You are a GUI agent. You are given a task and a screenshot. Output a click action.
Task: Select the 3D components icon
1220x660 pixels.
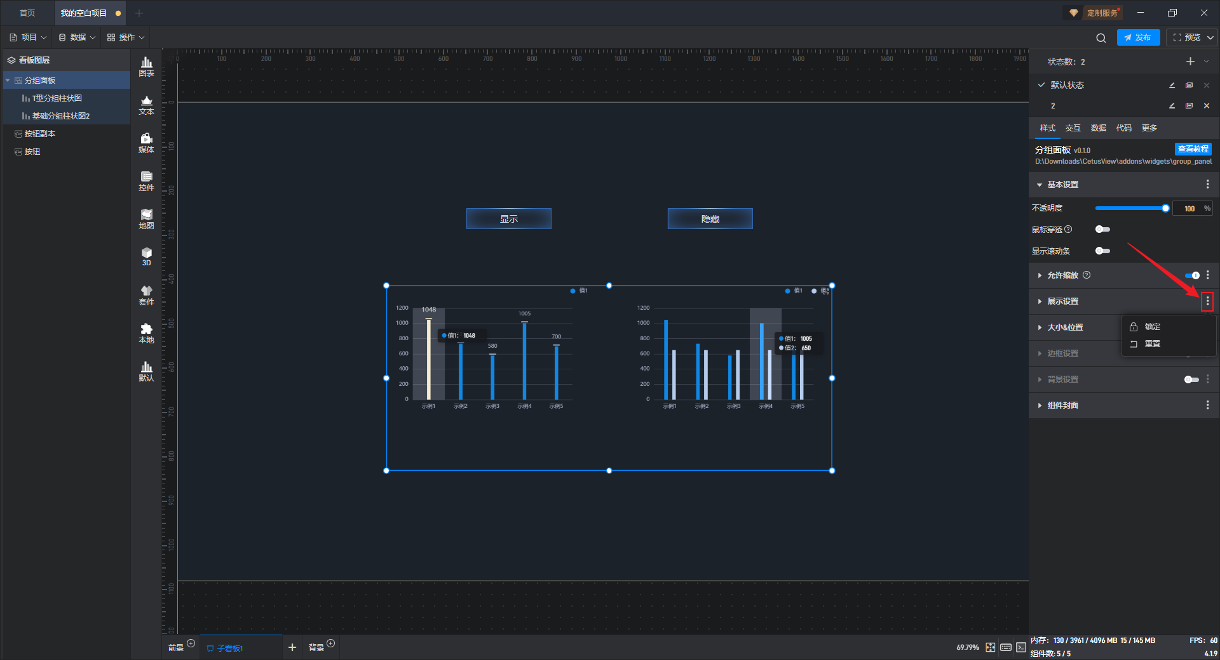[146, 256]
